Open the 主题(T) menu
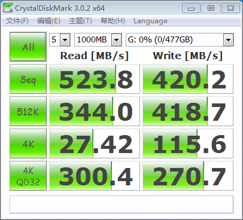Image resolution: width=243 pixels, height=220 pixels. tap(80, 21)
